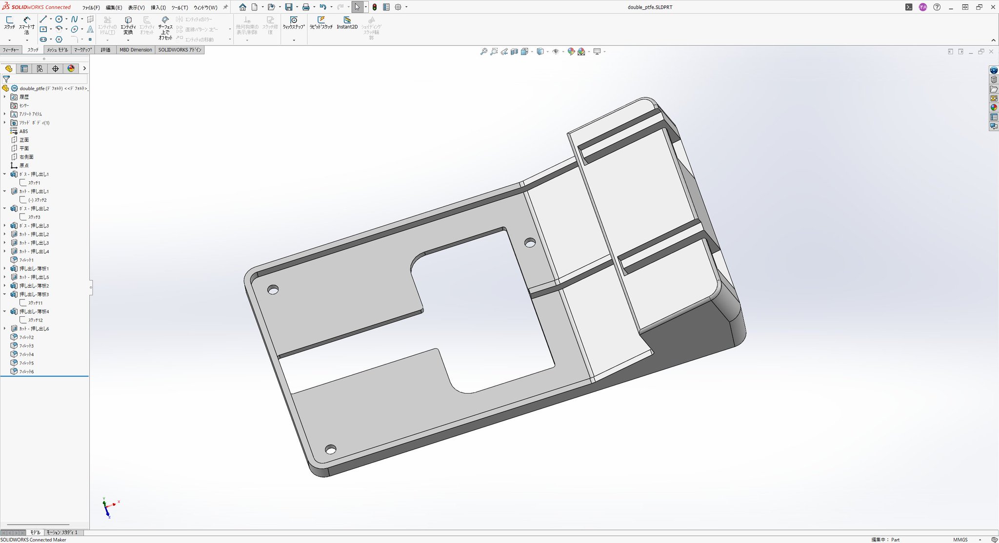Open Appearances tab in right task pane
The width and height of the screenshot is (999, 543).
[x=994, y=108]
